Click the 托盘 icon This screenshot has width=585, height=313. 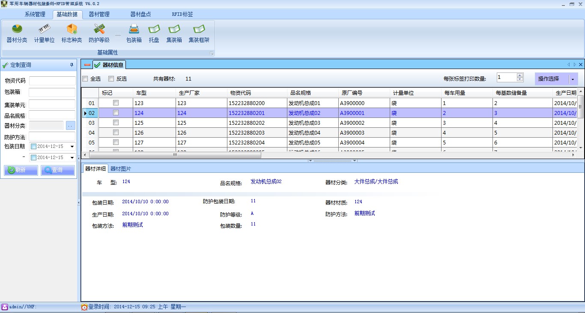[154, 30]
